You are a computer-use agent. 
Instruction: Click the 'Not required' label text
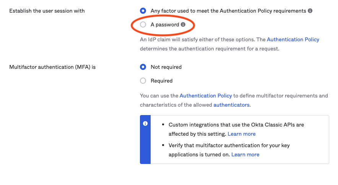coord(166,67)
